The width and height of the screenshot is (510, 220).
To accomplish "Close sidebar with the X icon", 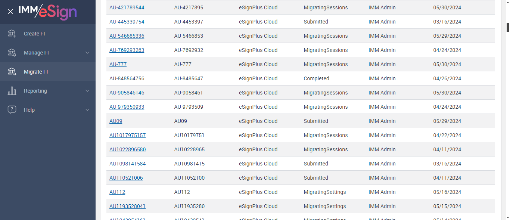I will tap(10, 12).
